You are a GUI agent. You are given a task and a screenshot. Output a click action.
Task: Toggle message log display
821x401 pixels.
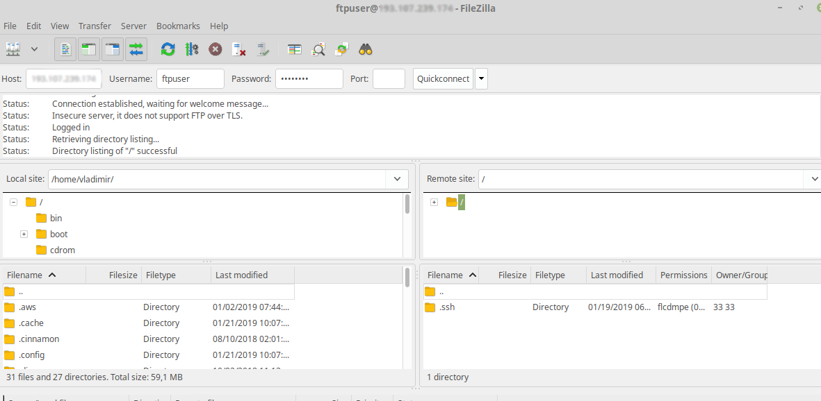tap(65, 50)
